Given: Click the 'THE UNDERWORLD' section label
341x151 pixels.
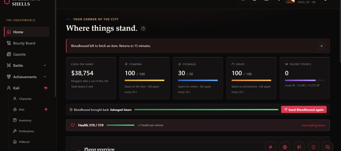Looking at the screenshot, I should [x=21, y=20].
